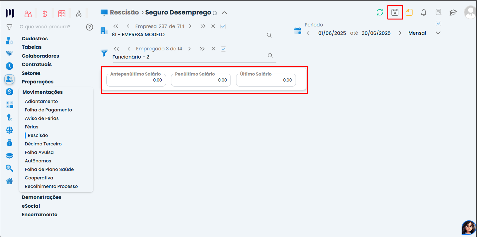This screenshot has width=477, height=237.
Task: Open the arrow with percent sidebar icon
Action: (9, 117)
